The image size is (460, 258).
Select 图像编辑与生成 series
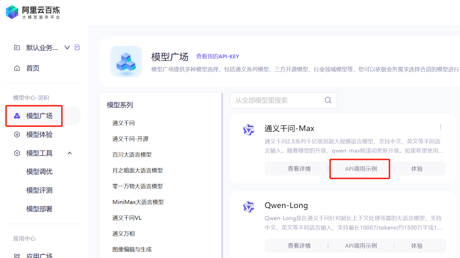click(x=132, y=249)
